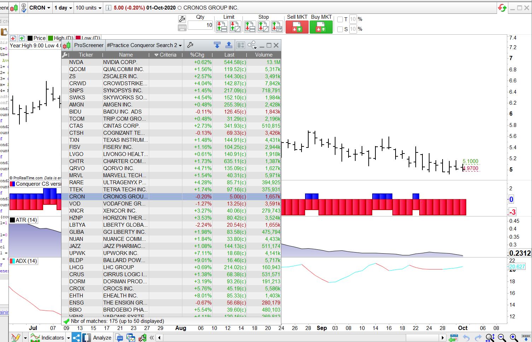Open ProScreener share icon
Image resolution: width=532 pixels, height=342 pixels.
(252, 45)
